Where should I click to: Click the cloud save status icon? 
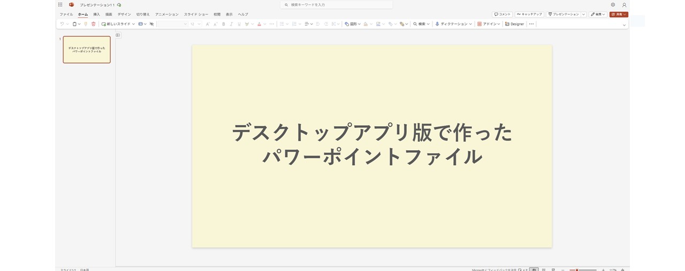(x=119, y=5)
